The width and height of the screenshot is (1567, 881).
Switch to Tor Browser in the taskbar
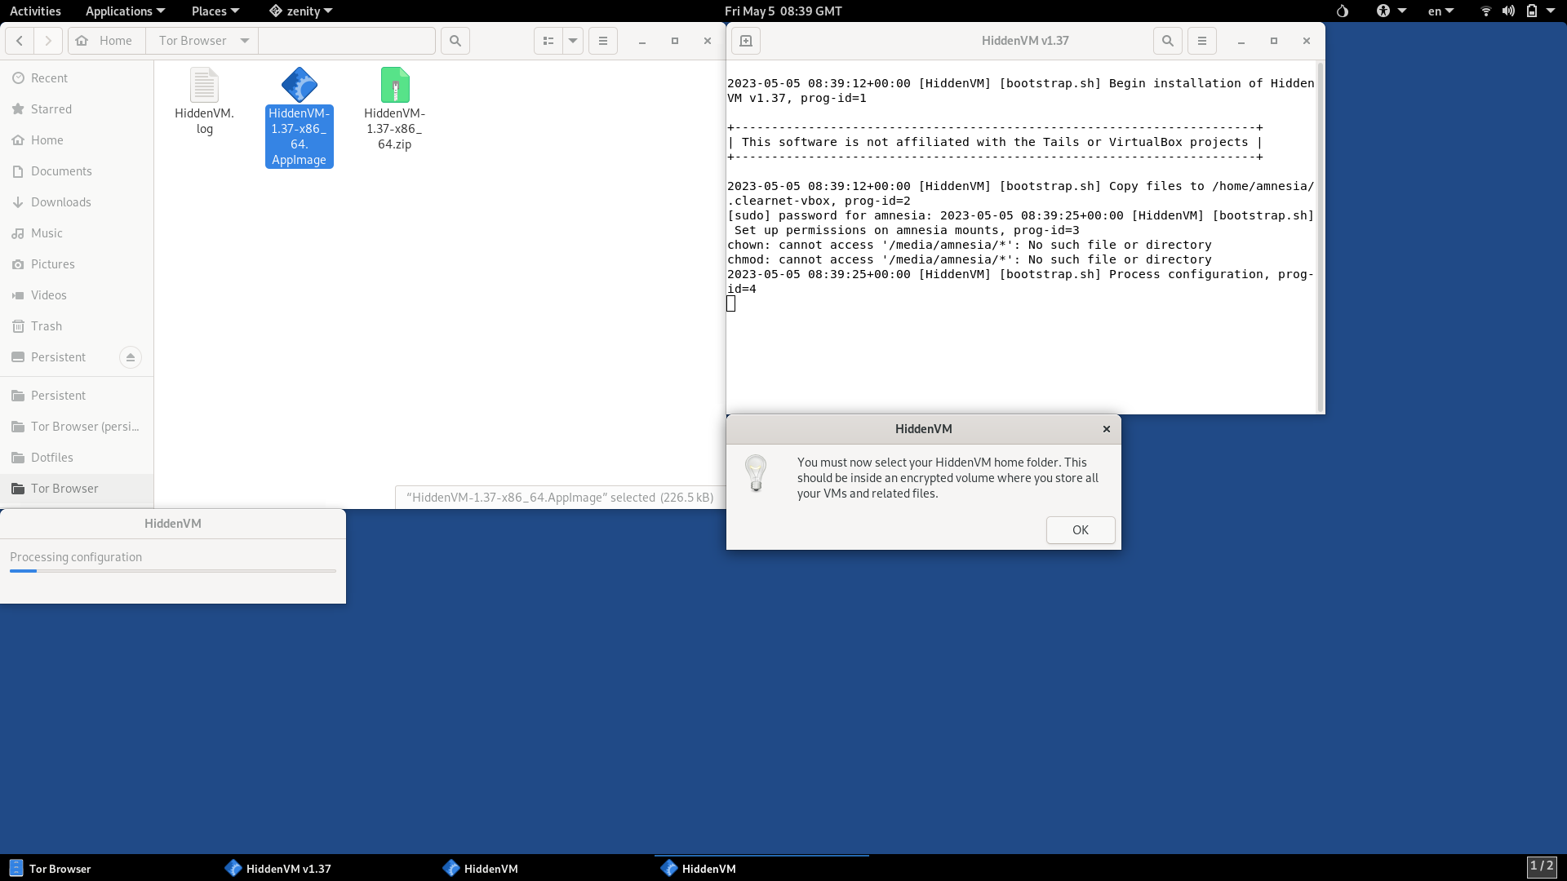(51, 869)
